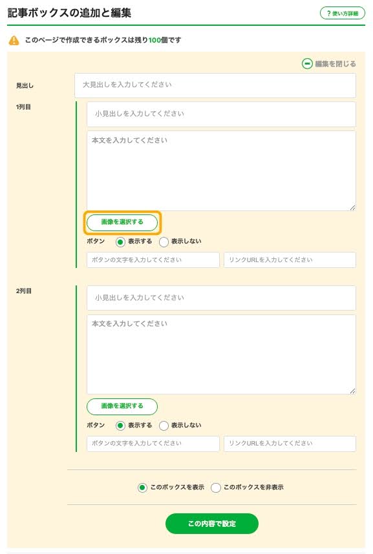Click the 2列目 画像を選択する button
Viewport: 373px width, 554px height.
tap(122, 406)
